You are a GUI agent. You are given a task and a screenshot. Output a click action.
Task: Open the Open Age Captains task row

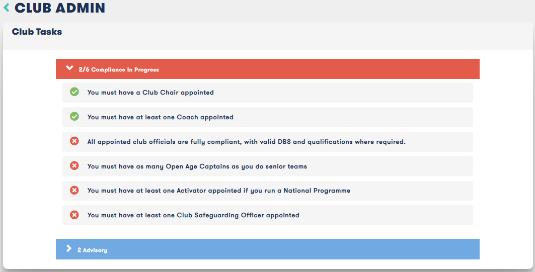tap(268, 166)
